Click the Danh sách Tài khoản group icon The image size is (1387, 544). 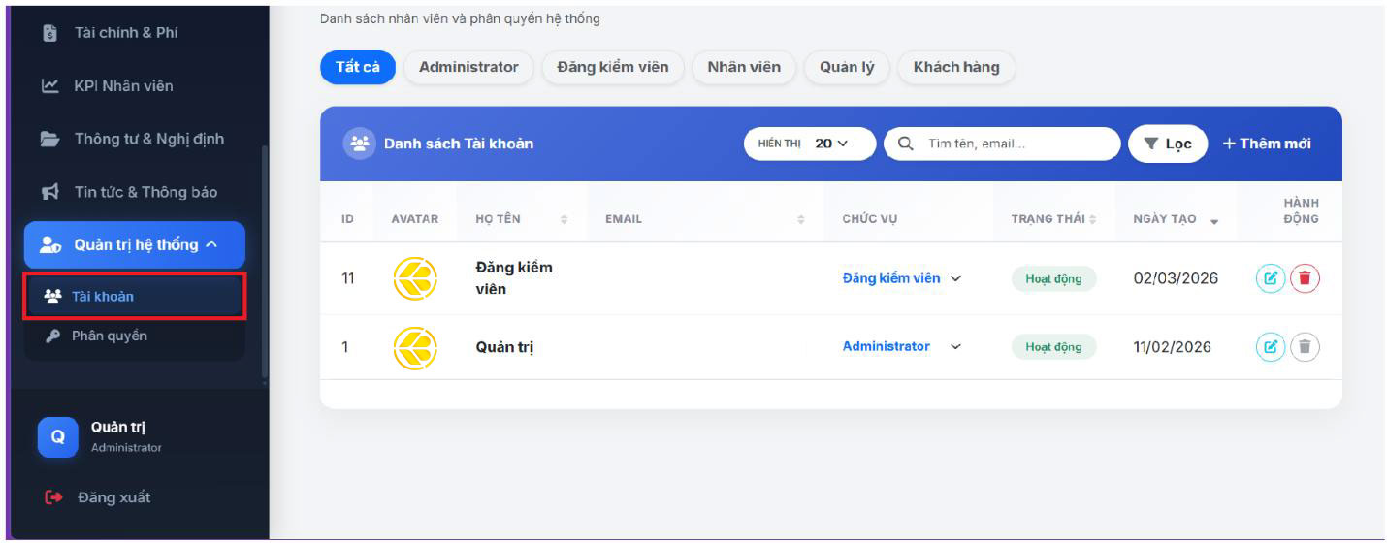(360, 144)
